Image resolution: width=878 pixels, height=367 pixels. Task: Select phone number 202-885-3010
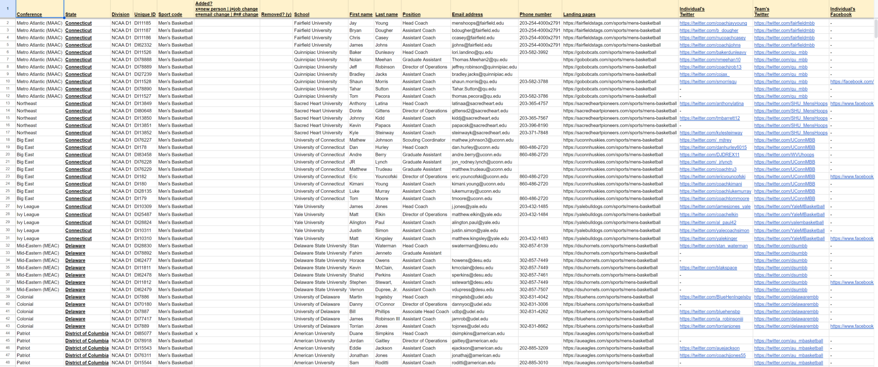[x=540, y=363]
